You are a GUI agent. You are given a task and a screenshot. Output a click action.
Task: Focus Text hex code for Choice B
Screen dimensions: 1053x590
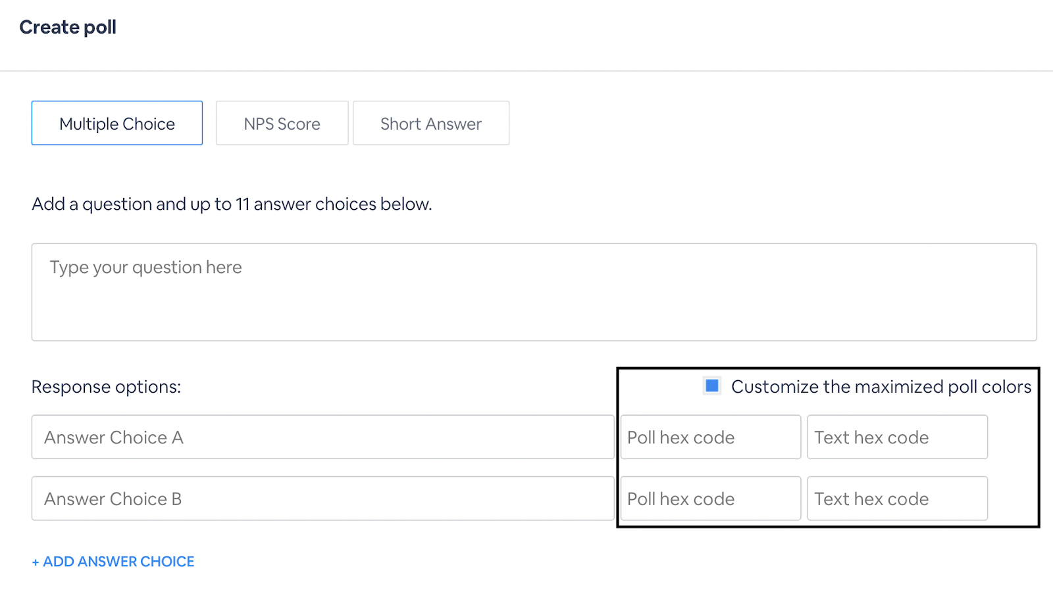click(897, 499)
